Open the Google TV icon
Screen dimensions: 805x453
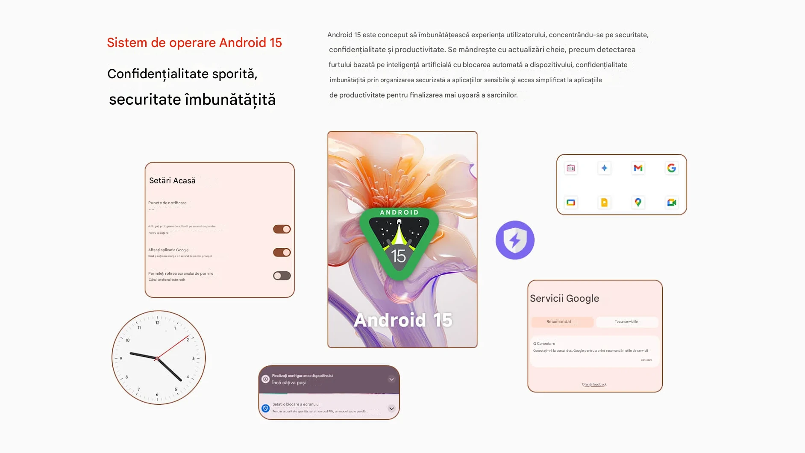pyautogui.click(x=571, y=203)
